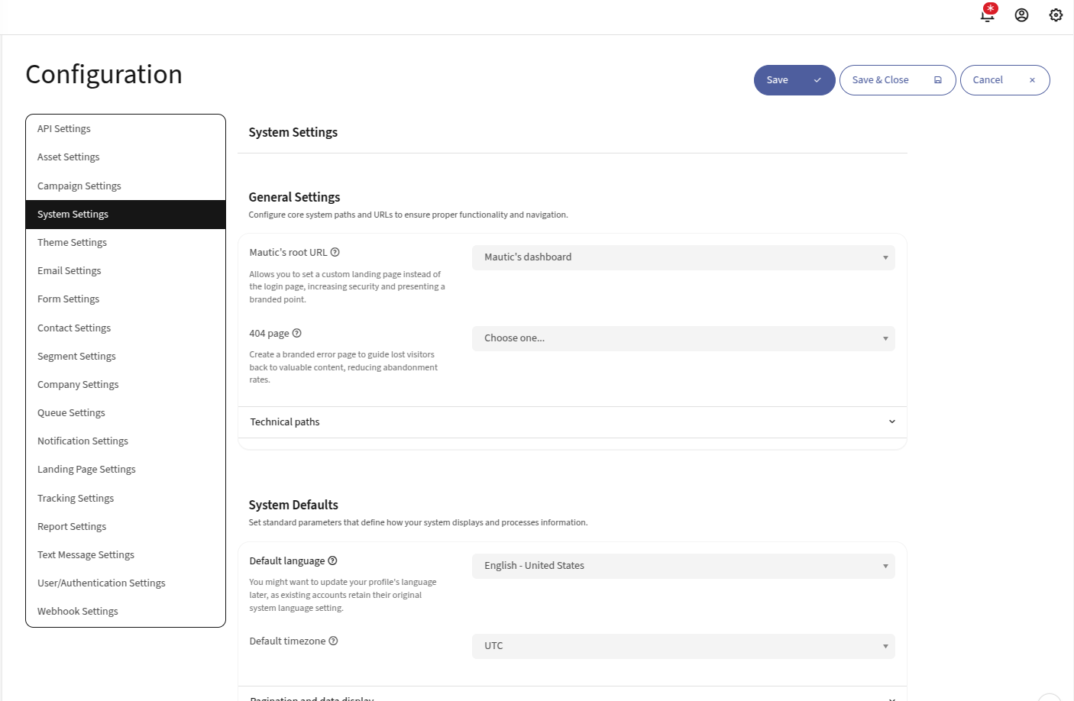Click the checkmark icon on the Save button
This screenshot has height=701, width=1074.
817,79
